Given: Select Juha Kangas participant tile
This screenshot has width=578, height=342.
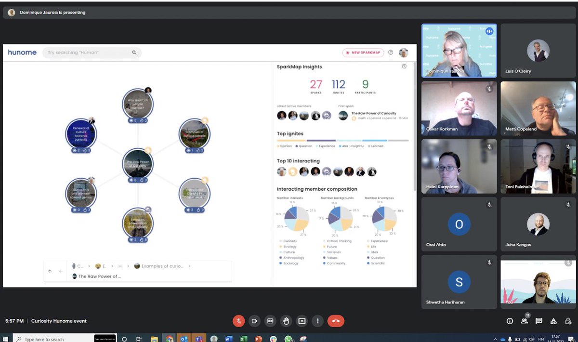Looking at the screenshot, I should point(538,224).
